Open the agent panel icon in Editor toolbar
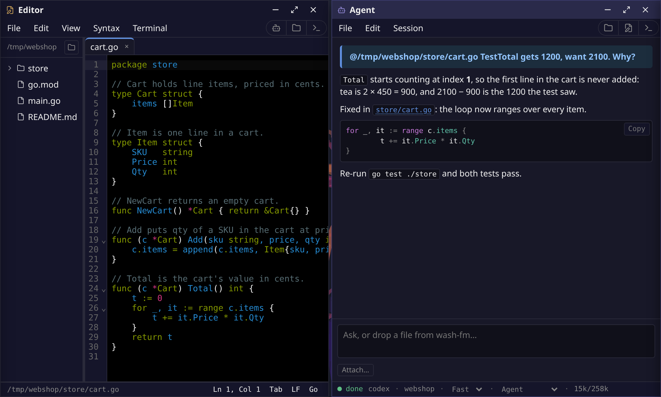Image resolution: width=661 pixels, height=397 pixels. pos(276,28)
